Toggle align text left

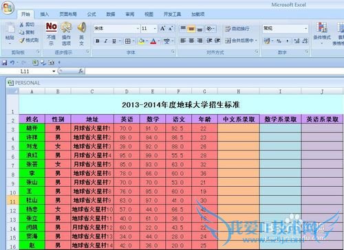pos(183,41)
